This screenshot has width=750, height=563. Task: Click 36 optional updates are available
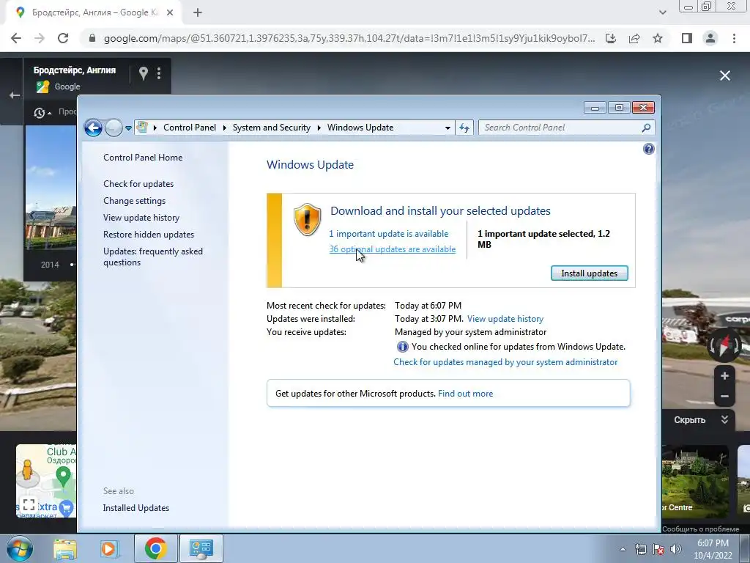393,249
